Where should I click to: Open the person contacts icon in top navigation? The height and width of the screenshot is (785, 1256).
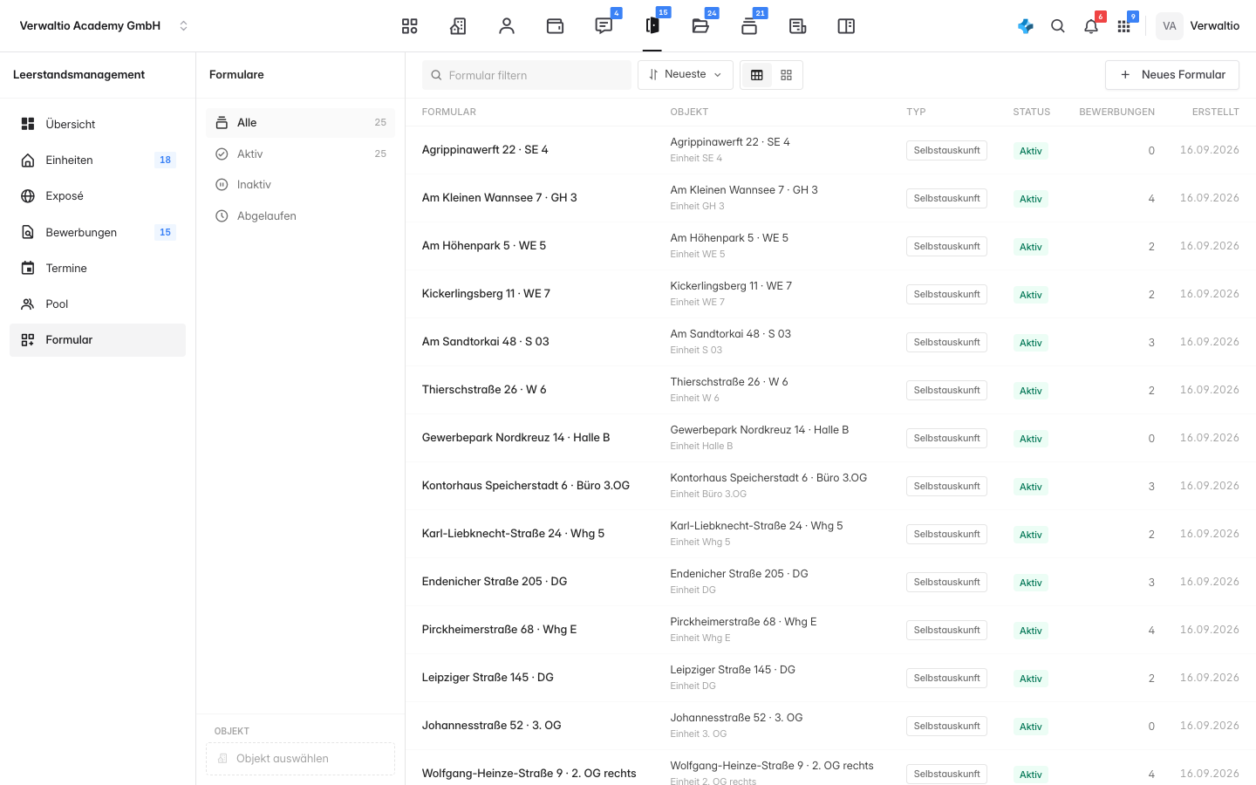pyautogui.click(x=507, y=26)
